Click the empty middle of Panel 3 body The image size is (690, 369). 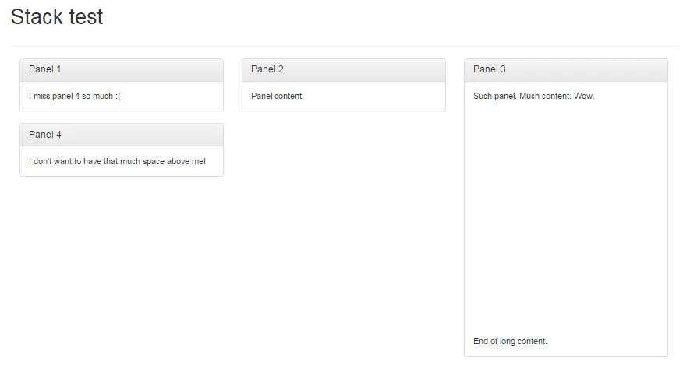[x=565, y=218]
